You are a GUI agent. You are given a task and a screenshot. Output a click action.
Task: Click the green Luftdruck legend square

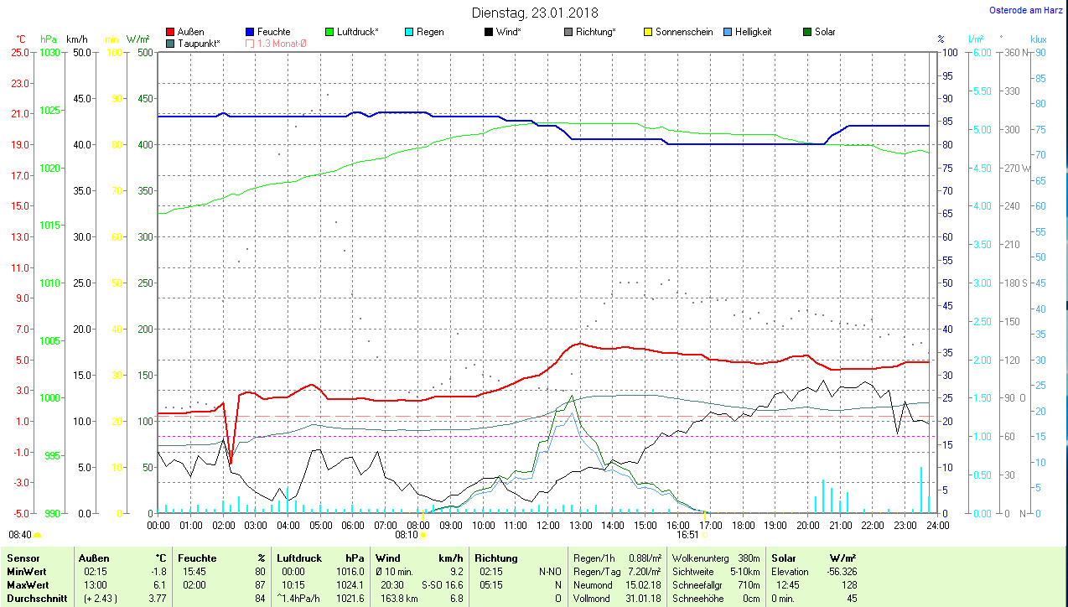330,32
